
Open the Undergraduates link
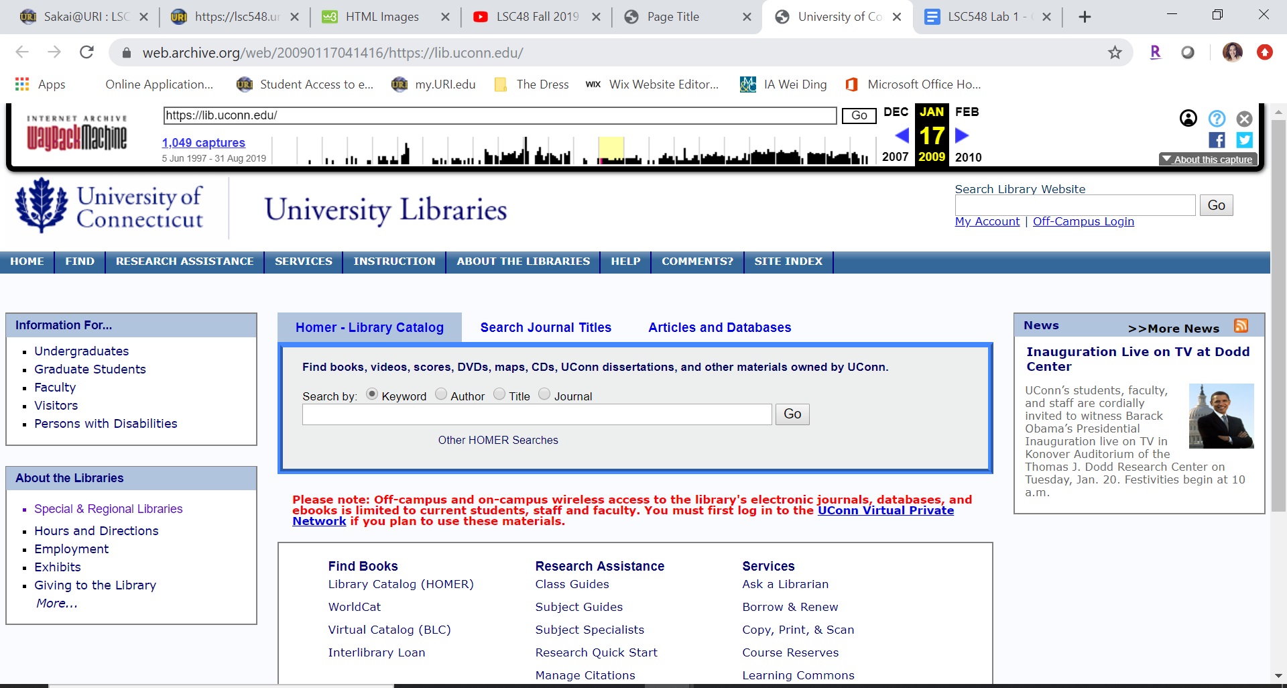click(x=82, y=351)
